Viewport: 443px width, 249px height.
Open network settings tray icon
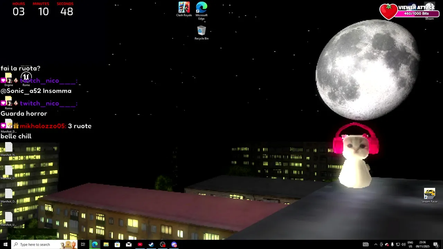[398, 245]
